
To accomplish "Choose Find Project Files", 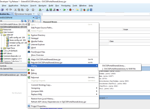I will pyautogui.click(x=38, y=52).
